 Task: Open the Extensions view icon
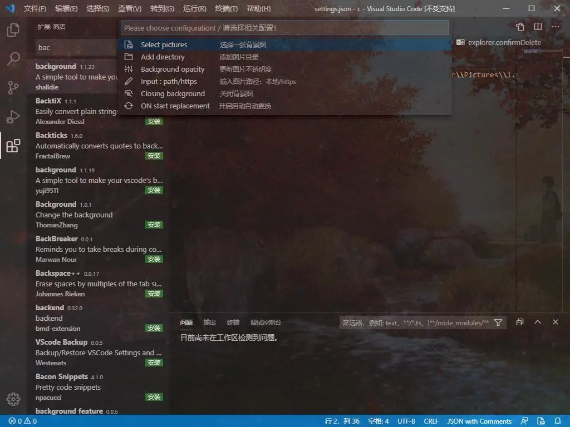click(x=13, y=146)
